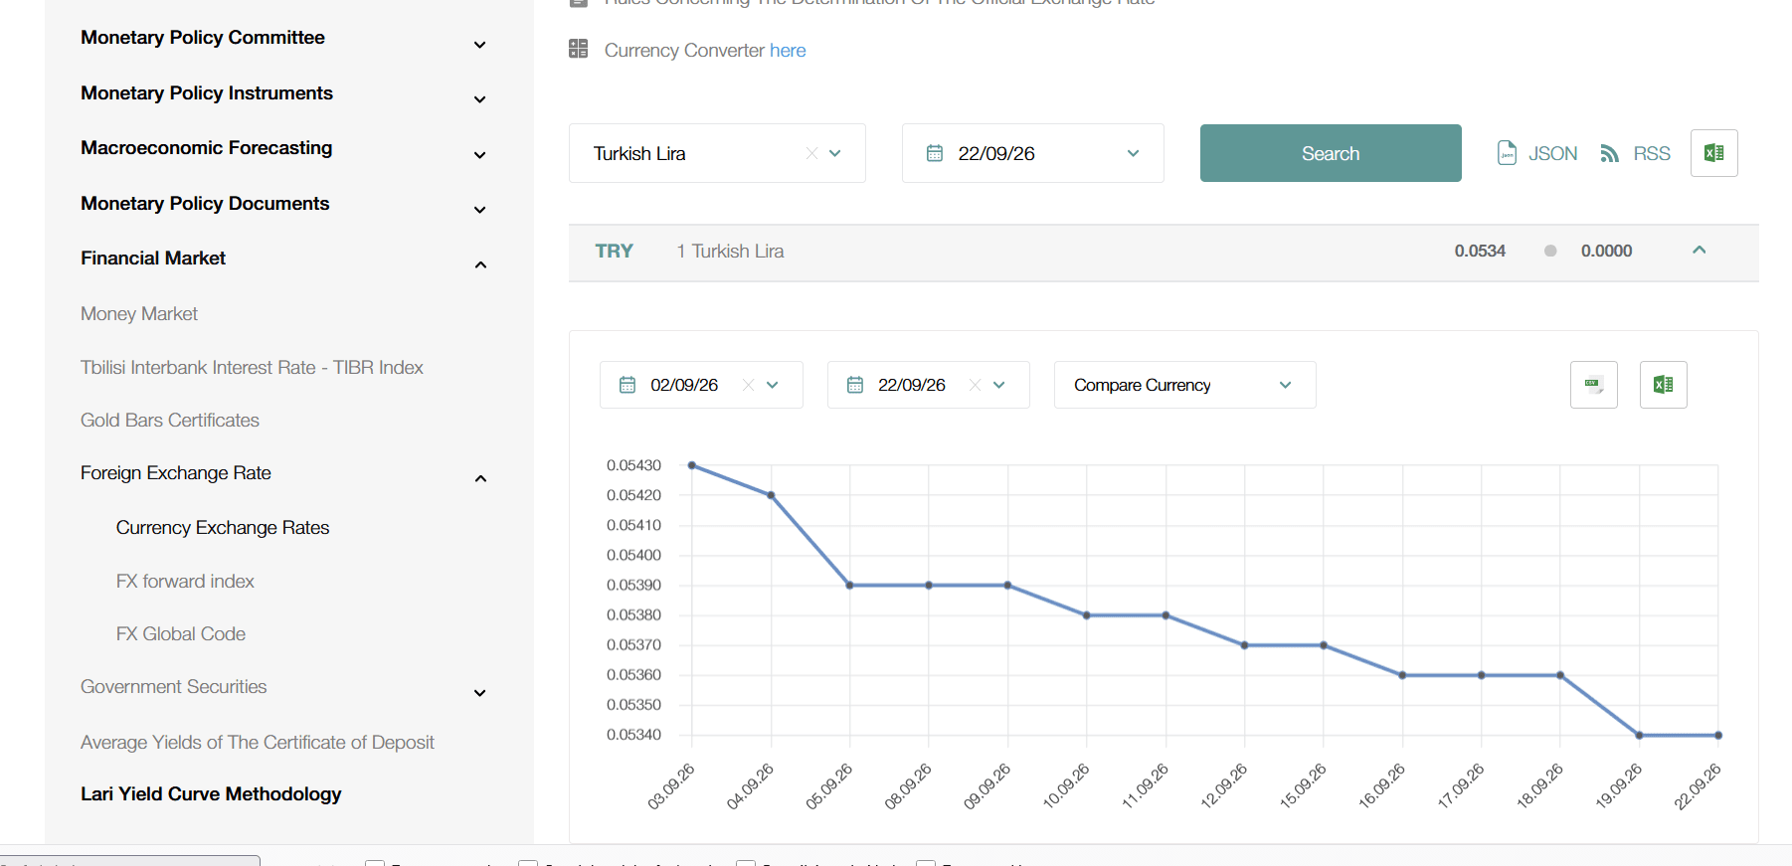Clear the Turkish Lira currency selection
Screen dimensions: 1792x866
(811, 153)
